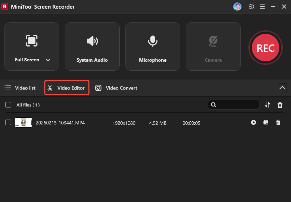The height and width of the screenshot is (202, 291).
Task: Open the folder location of the recorded video
Action: pyautogui.click(x=266, y=122)
